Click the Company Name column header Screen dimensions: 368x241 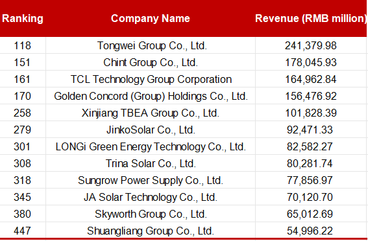(151, 19)
